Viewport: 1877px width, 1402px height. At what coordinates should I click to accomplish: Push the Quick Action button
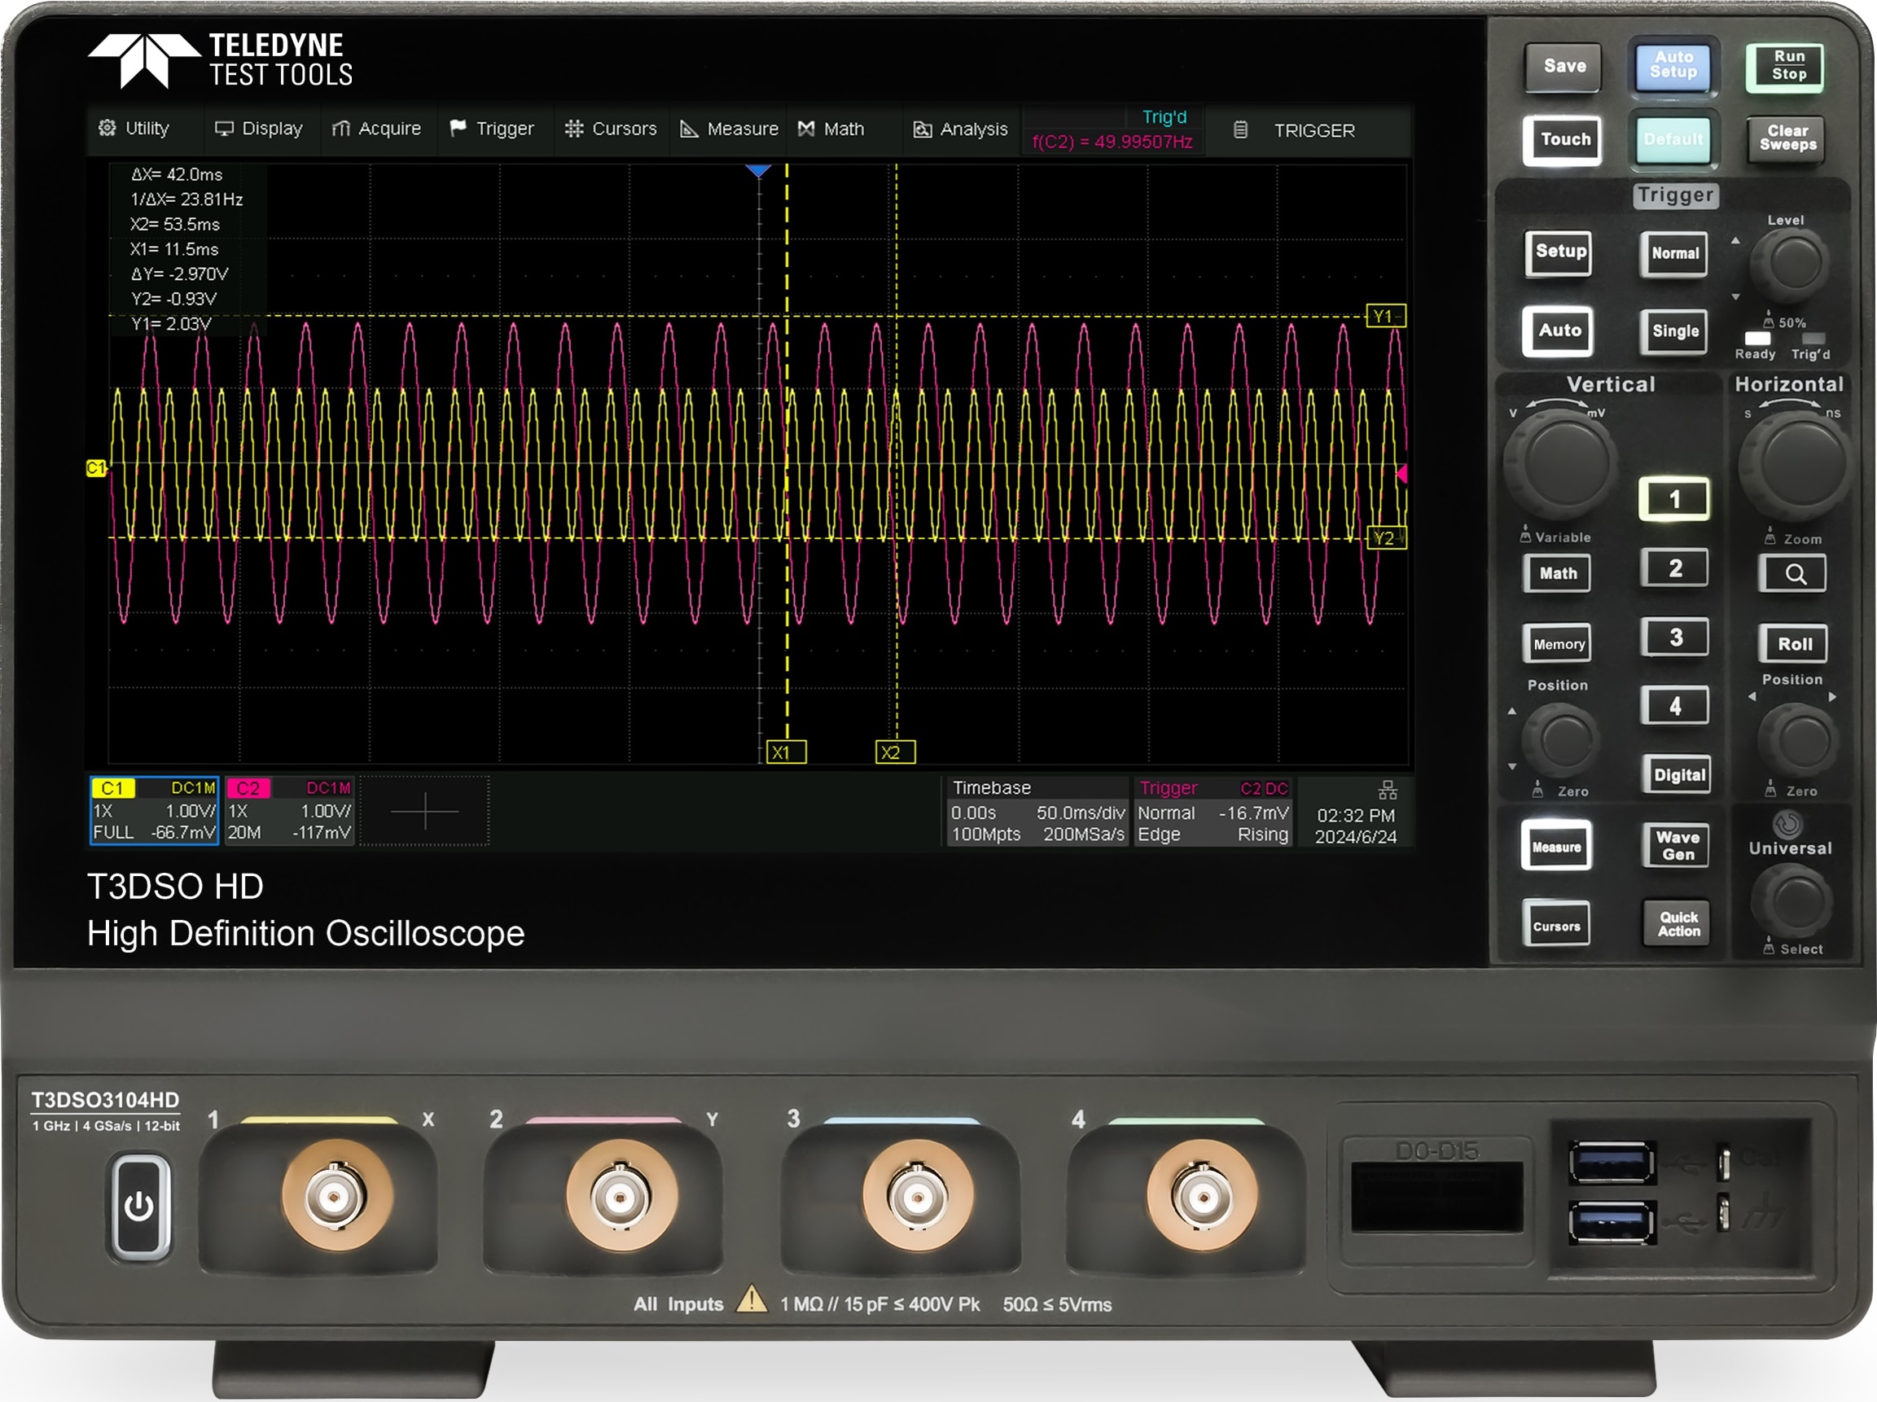tap(1677, 923)
